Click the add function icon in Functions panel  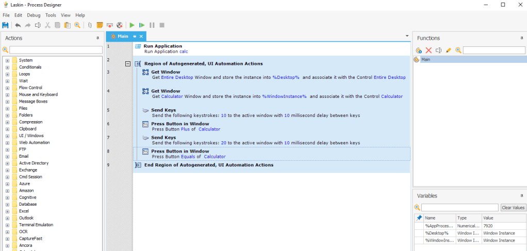pyautogui.click(x=419, y=50)
